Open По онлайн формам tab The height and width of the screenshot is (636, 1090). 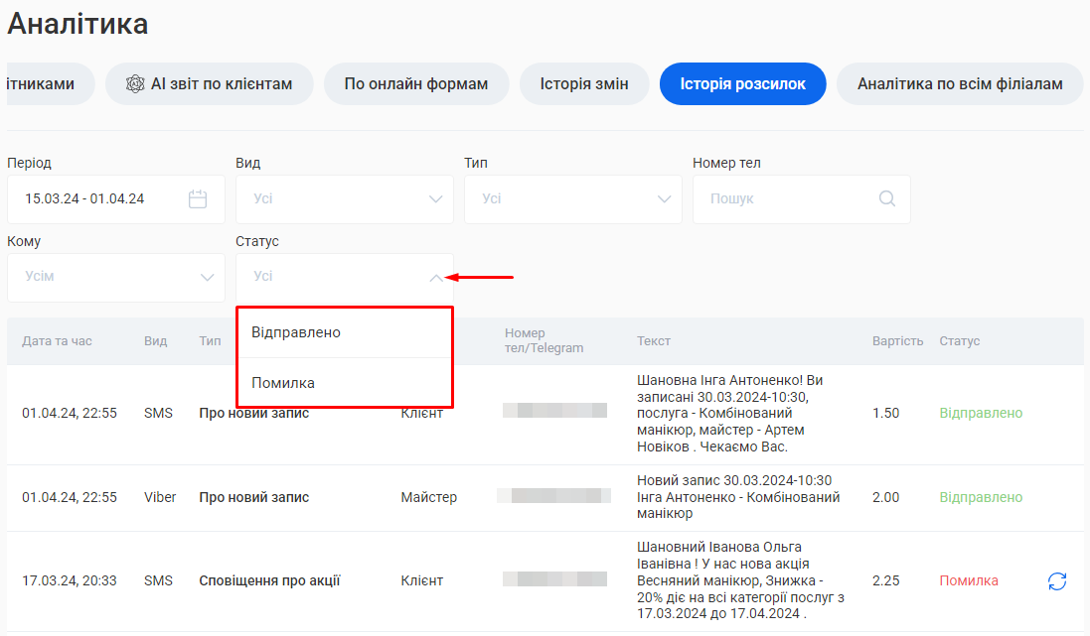[x=416, y=84]
